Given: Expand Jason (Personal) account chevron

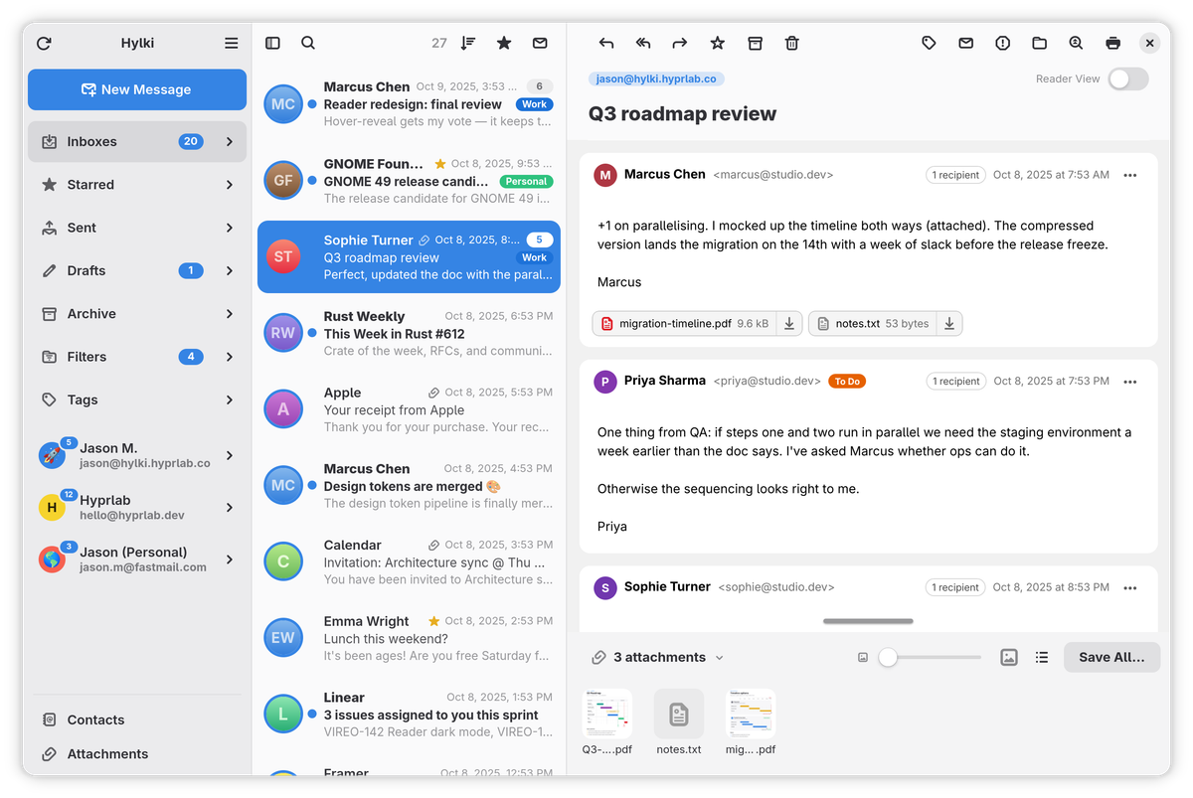Looking at the screenshot, I should pyautogui.click(x=230, y=559).
